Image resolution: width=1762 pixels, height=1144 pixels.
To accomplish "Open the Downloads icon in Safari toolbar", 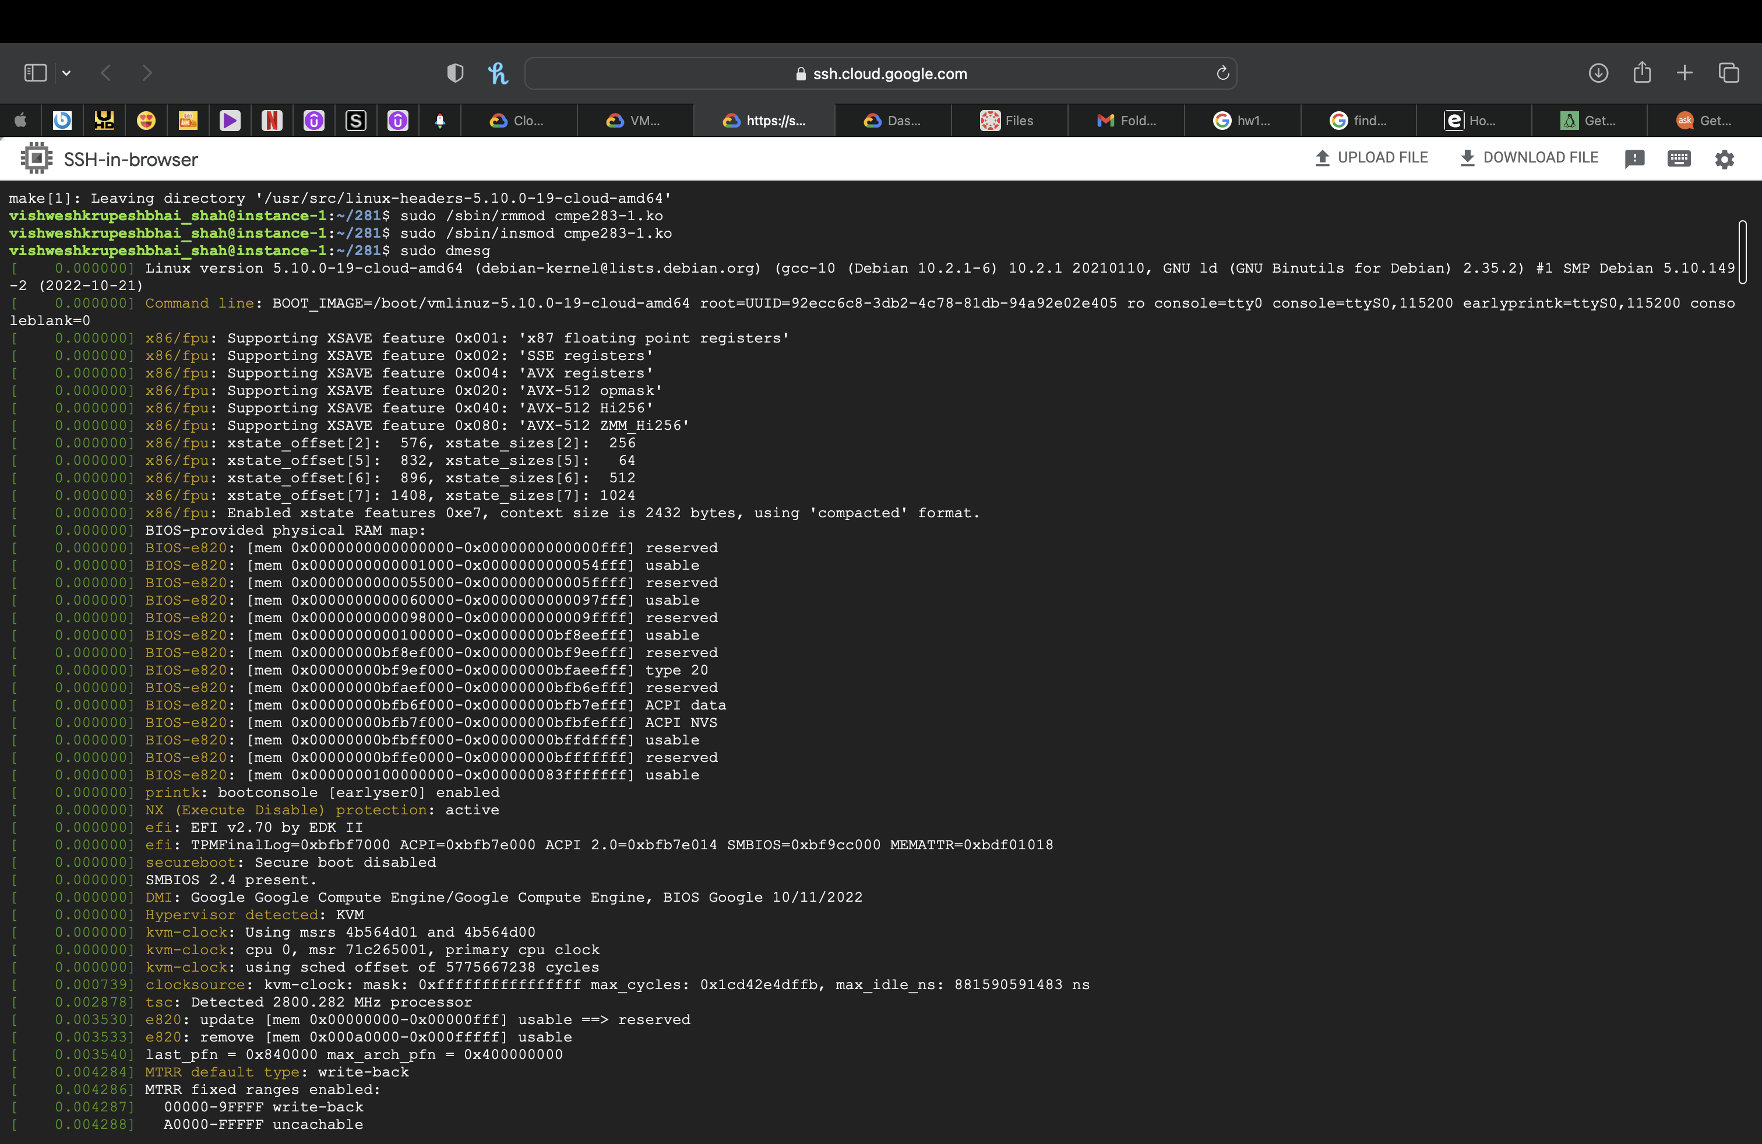I will point(1599,72).
